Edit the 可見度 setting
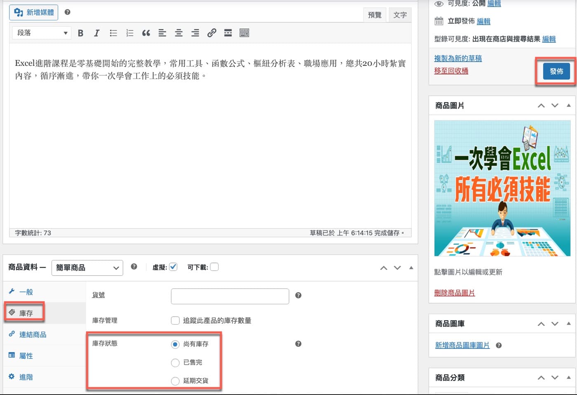 (x=494, y=4)
